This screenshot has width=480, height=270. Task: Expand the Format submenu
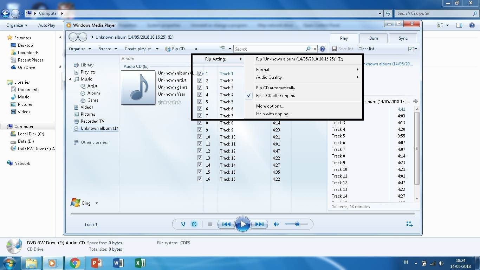263,70
